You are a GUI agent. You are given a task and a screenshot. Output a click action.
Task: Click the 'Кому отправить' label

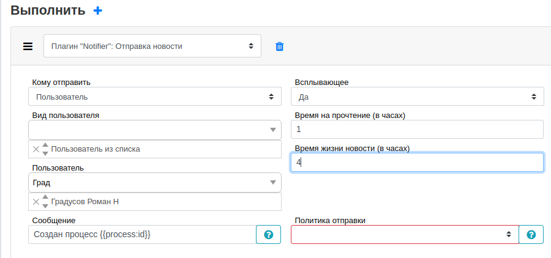61,83
